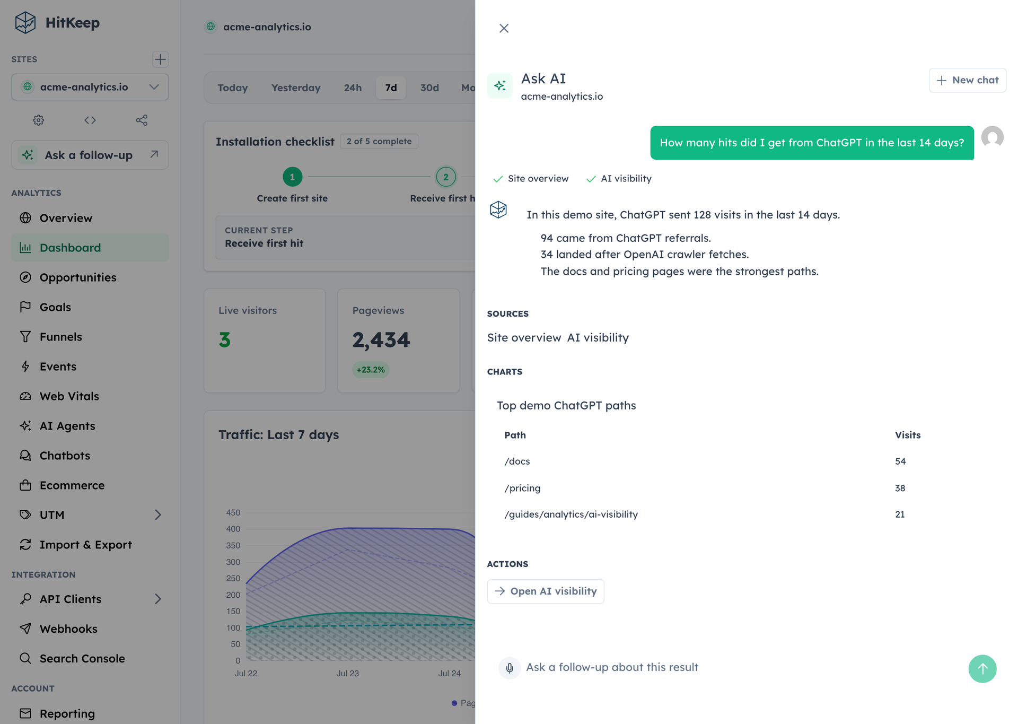Click the Ask AI sparkle badge
The width and height of the screenshot is (1018, 724).
pyautogui.click(x=500, y=86)
